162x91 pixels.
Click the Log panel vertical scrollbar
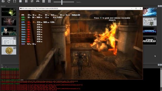[x=161, y=79]
